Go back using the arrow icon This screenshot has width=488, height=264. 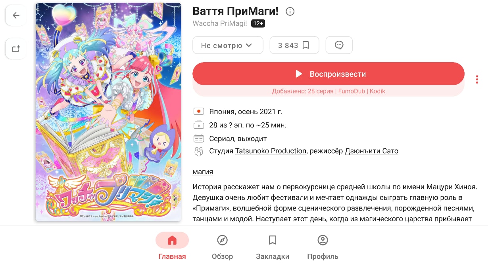(16, 15)
